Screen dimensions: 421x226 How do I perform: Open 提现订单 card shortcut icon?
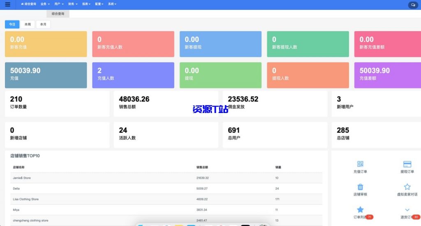407,164
